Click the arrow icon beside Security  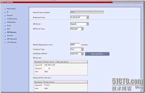(x=5, y=36)
